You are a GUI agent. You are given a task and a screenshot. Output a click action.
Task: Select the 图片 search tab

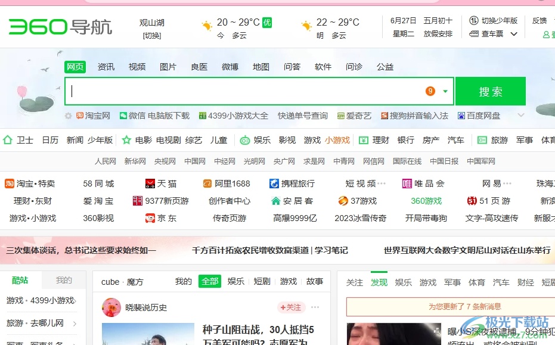(x=168, y=67)
